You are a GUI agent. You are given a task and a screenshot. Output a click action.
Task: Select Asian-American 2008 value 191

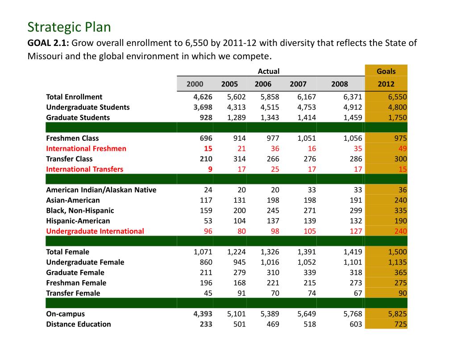click(356, 200)
